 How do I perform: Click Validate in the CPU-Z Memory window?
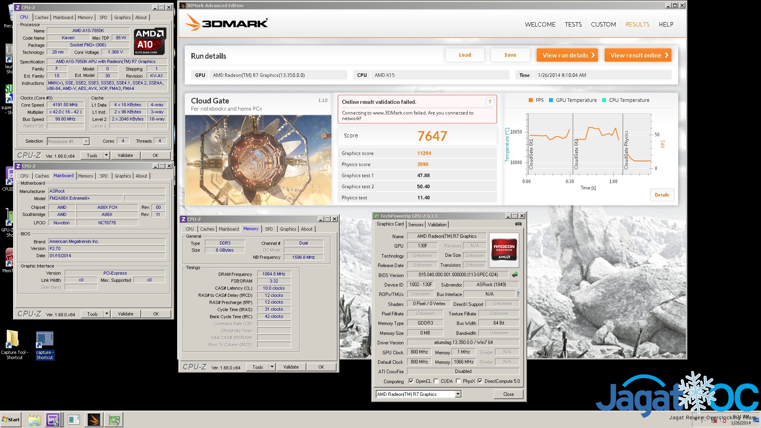pos(291,367)
